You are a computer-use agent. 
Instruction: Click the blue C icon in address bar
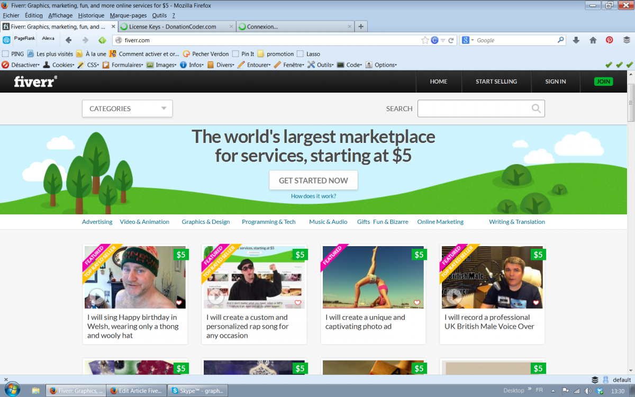click(x=435, y=40)
